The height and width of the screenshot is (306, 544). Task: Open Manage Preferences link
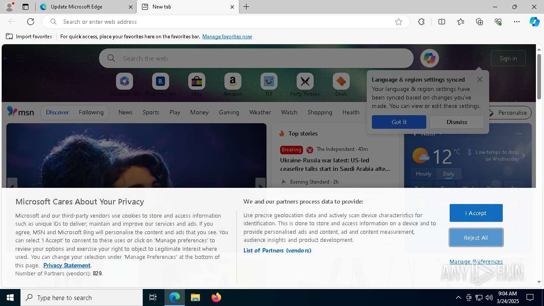pos(476,261)
